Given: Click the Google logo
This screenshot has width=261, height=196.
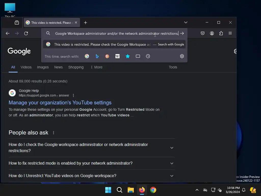Looking at the screenshot, I should (19, 51).
